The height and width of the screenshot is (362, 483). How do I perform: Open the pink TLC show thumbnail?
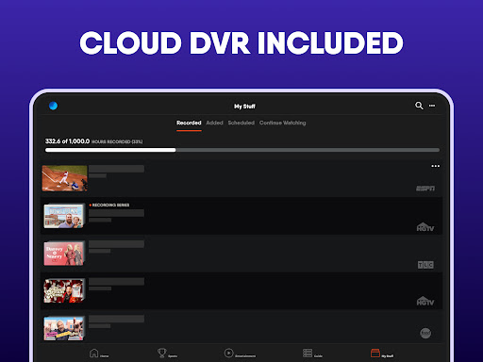pyautogui.click(x=65, y=253)
